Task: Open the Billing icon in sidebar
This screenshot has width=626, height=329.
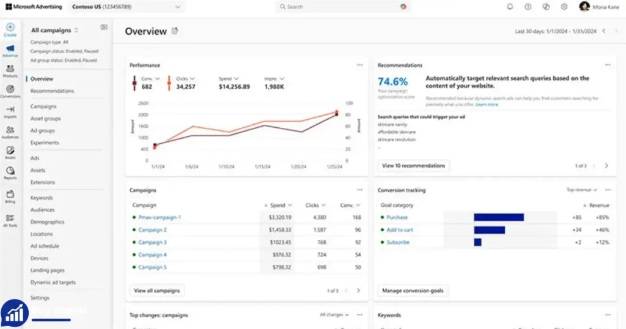Action: [x=10, y=194]
